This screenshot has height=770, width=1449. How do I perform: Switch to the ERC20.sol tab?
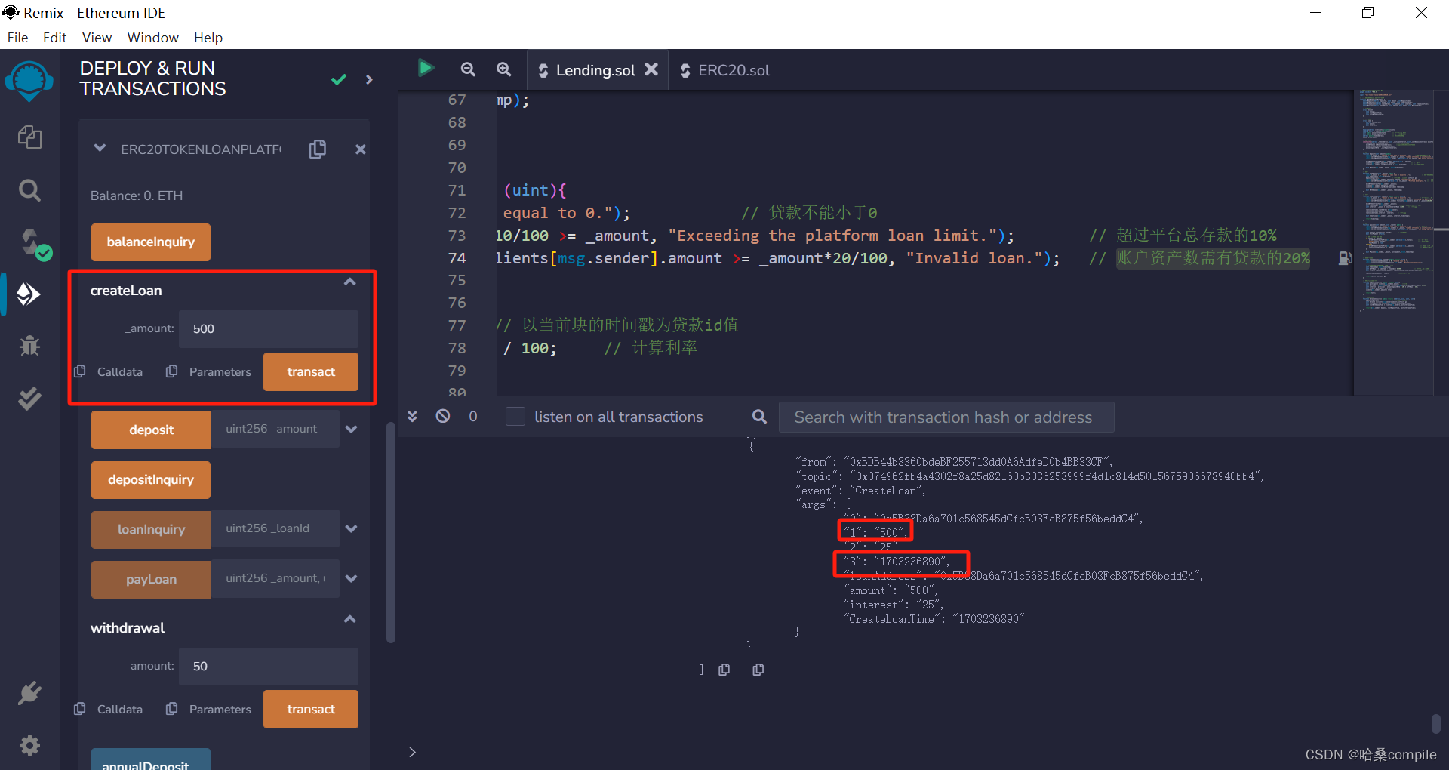[725, 70]
